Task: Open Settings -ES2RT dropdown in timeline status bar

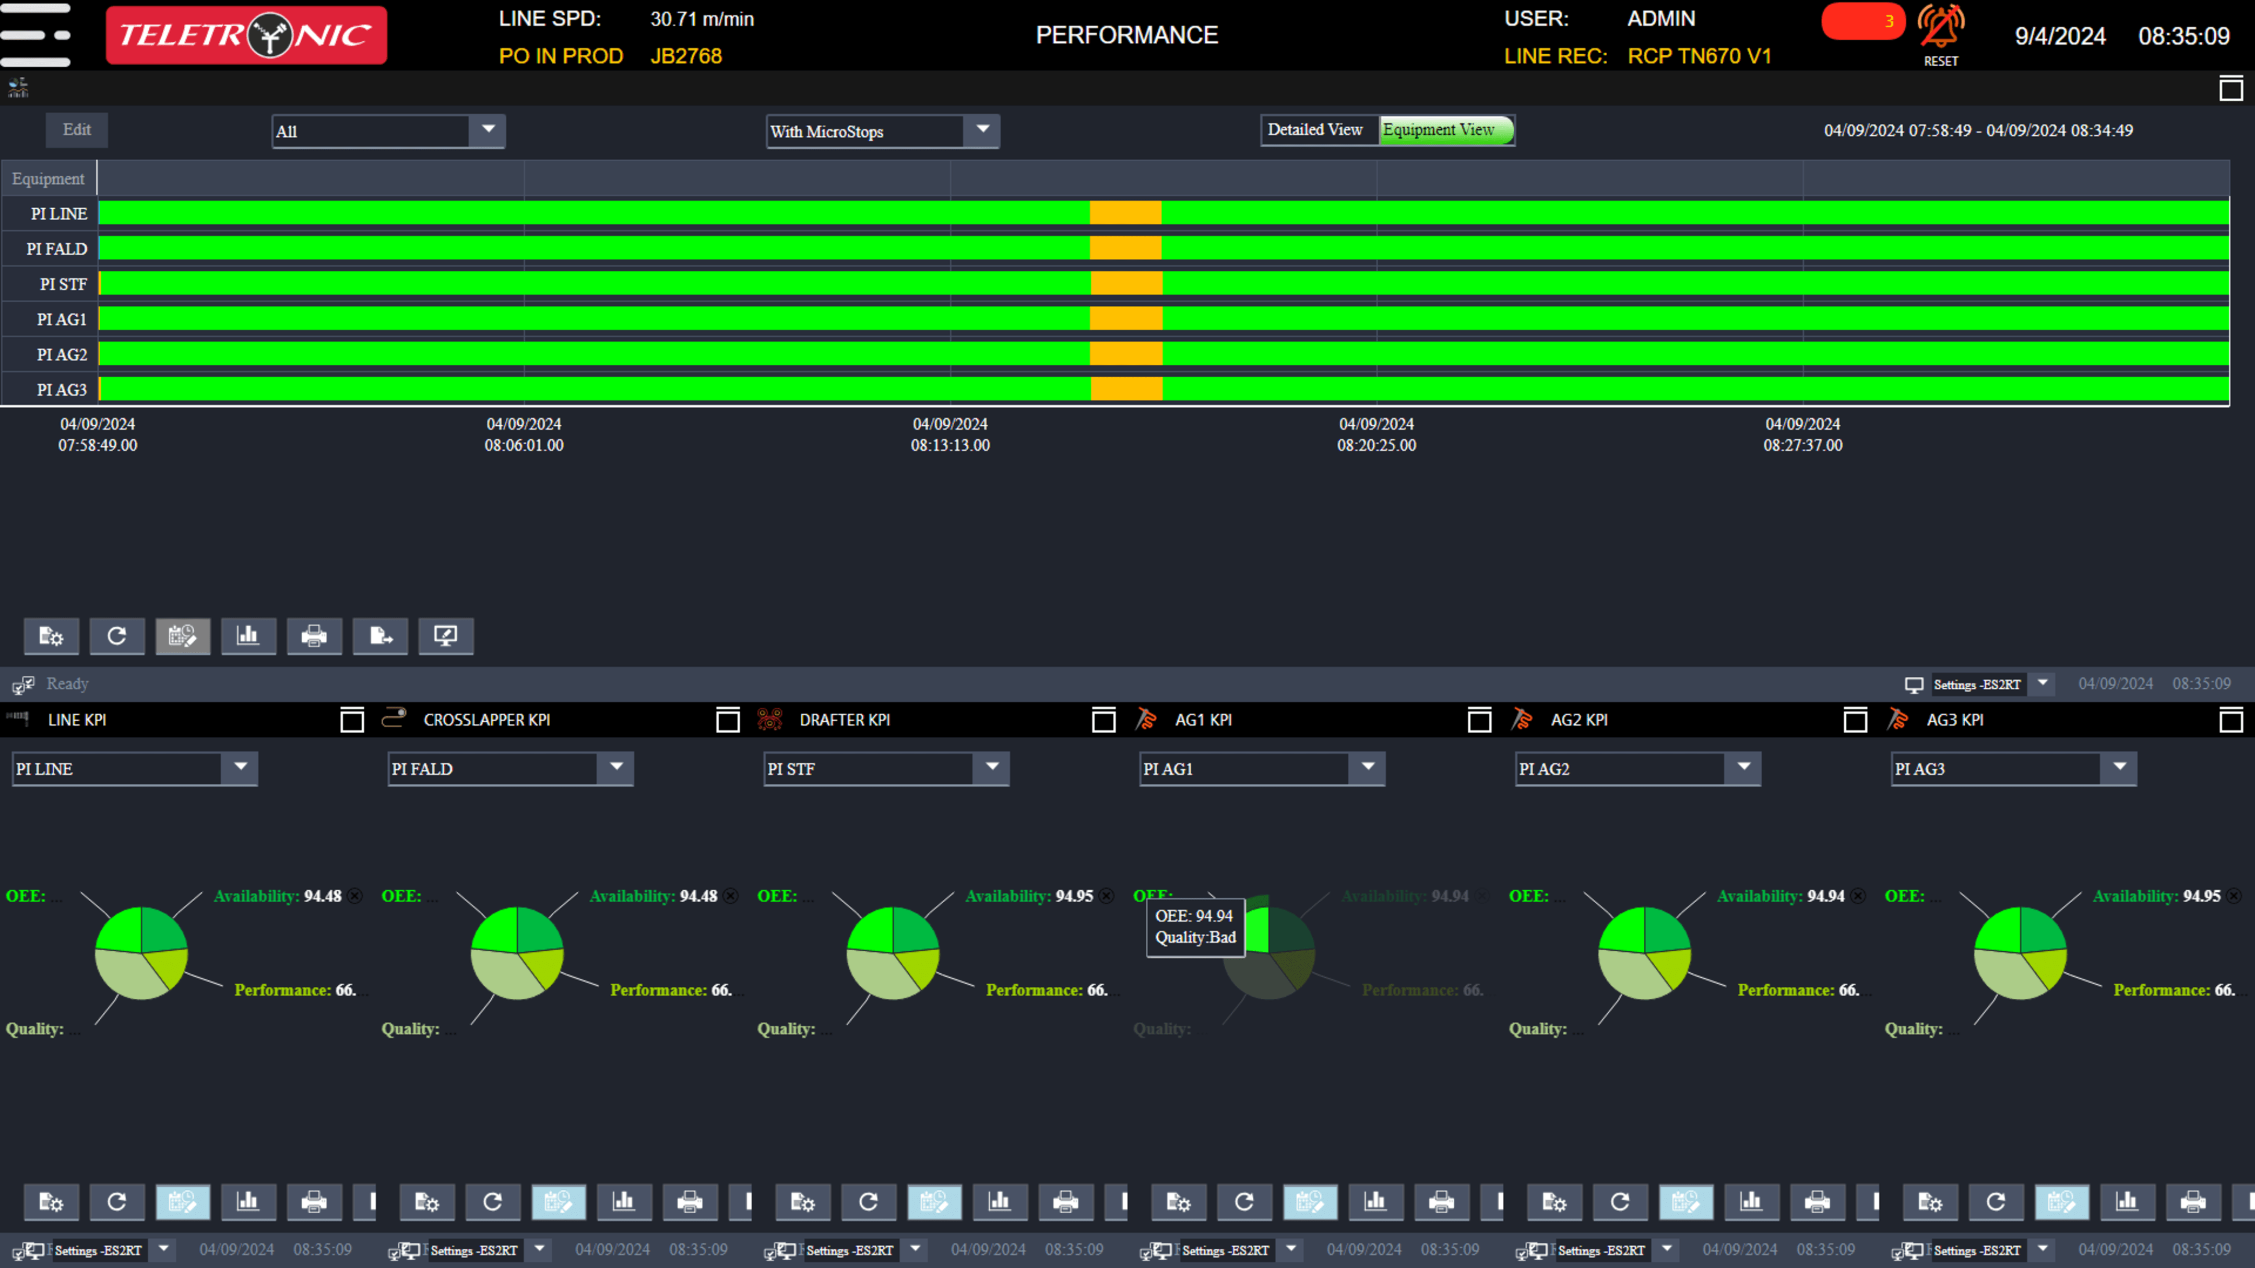Action: (x=2042, y=684)
